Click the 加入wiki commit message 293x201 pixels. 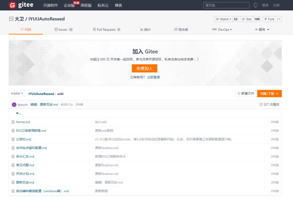point(101,122)
